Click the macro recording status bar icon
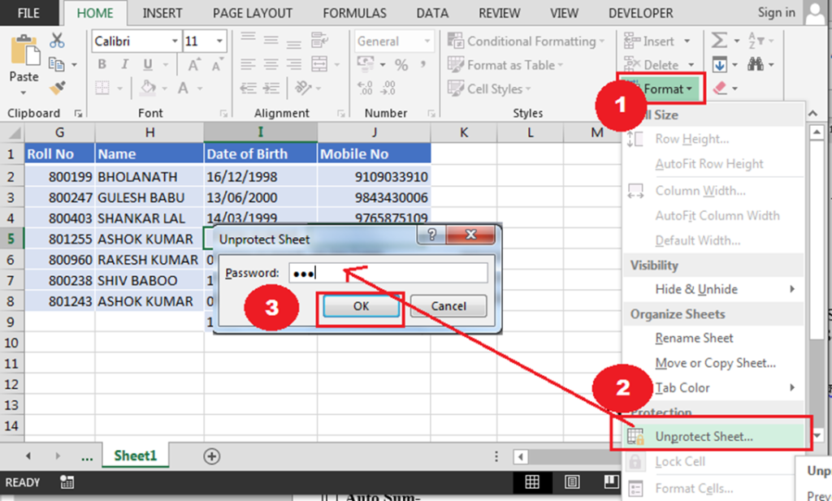 (67, 482)
